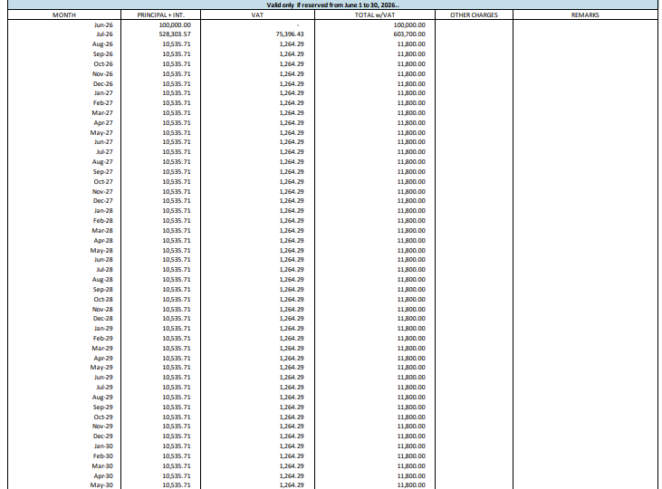Select the Aug-27 month cell

102,162
